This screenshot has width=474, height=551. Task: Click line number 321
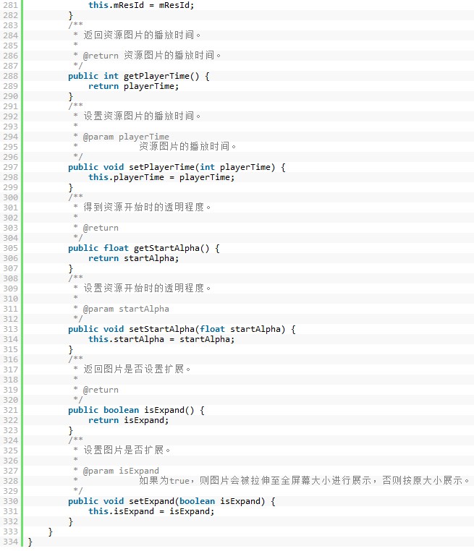click(x=10, y=410)
